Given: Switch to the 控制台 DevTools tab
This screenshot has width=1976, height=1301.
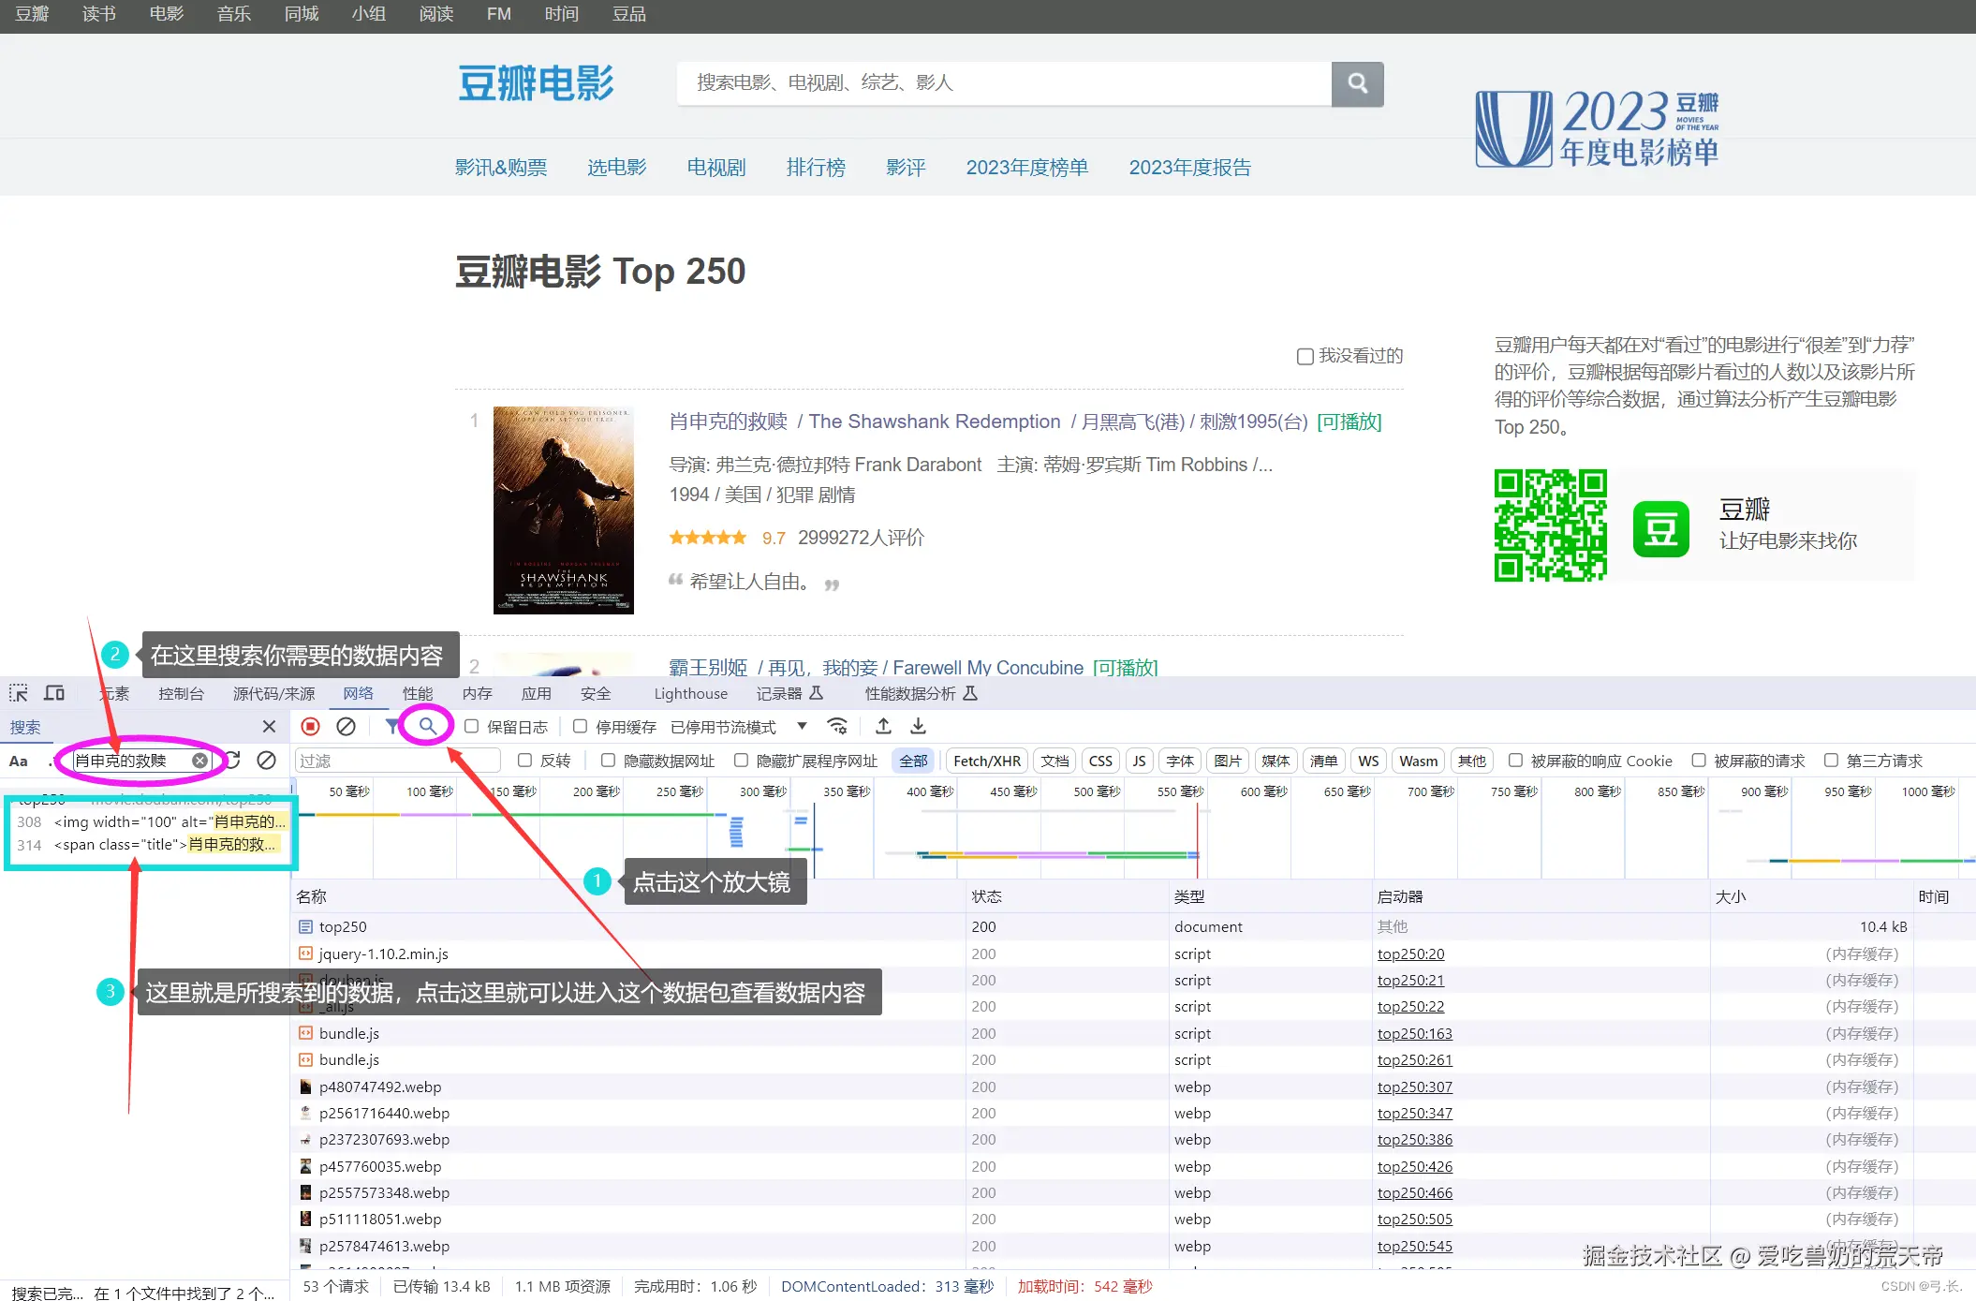Looking at the screenshot, I should 181,693.
